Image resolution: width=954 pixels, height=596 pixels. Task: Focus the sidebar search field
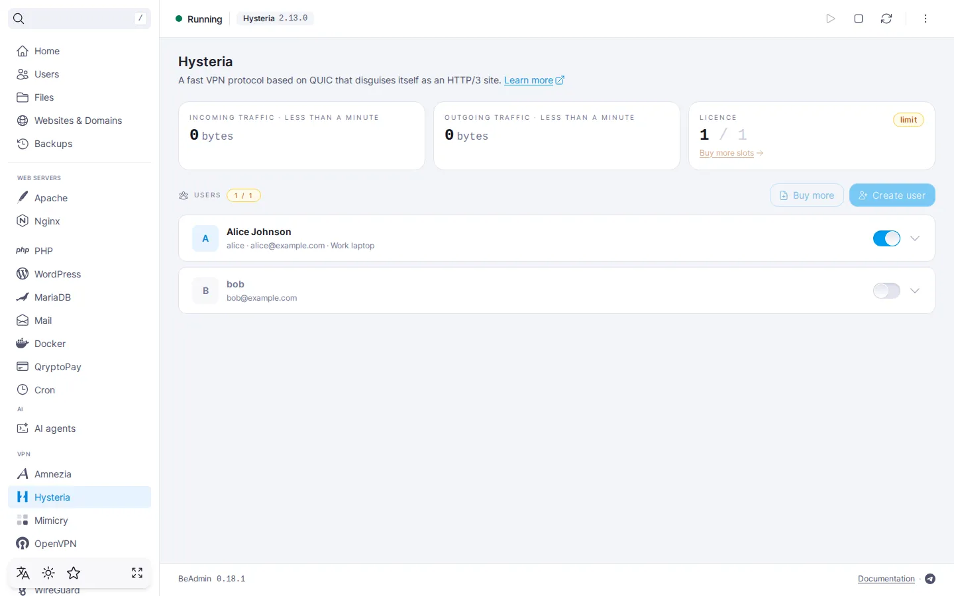coord(79,19)
